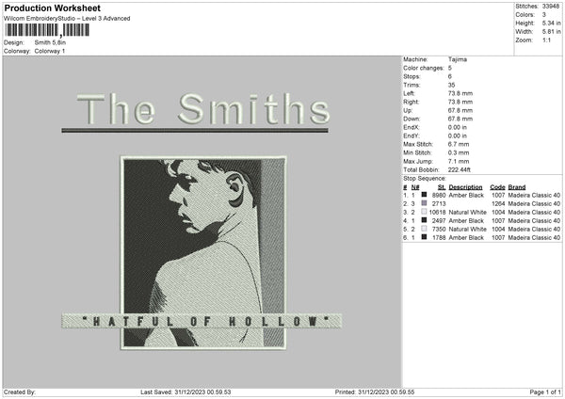The width and height of the screenshot is (565, 399).
Task: Click the Height value '5.34 in'
Action: coord(551,23)
